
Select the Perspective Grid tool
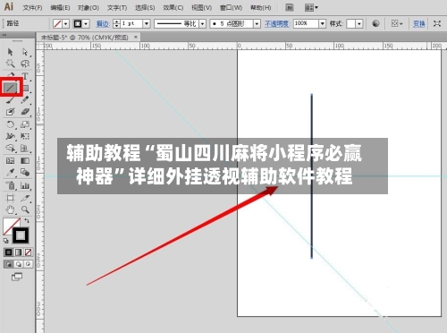pos(25,149)
